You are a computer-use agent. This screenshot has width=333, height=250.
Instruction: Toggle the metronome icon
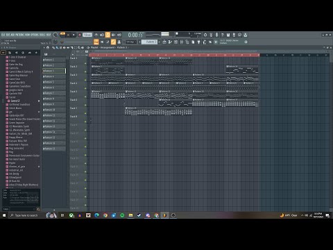(96, 35)
